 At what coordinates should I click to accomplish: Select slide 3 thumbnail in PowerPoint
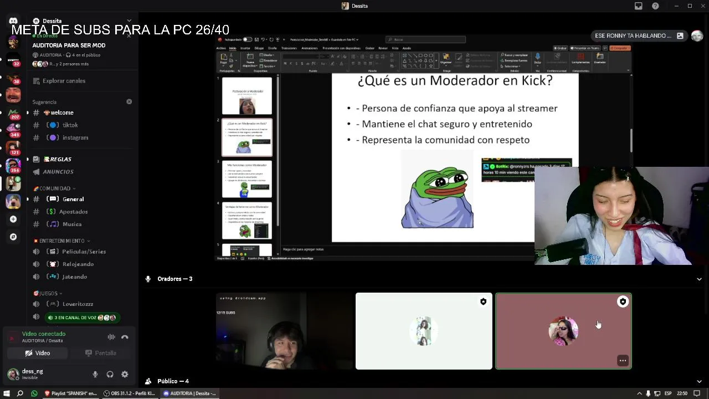(x=247, y=179)
